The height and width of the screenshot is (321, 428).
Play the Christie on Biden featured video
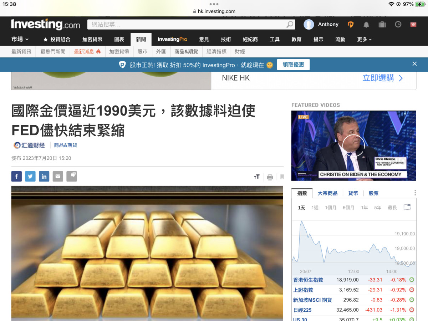coord(353,146)
